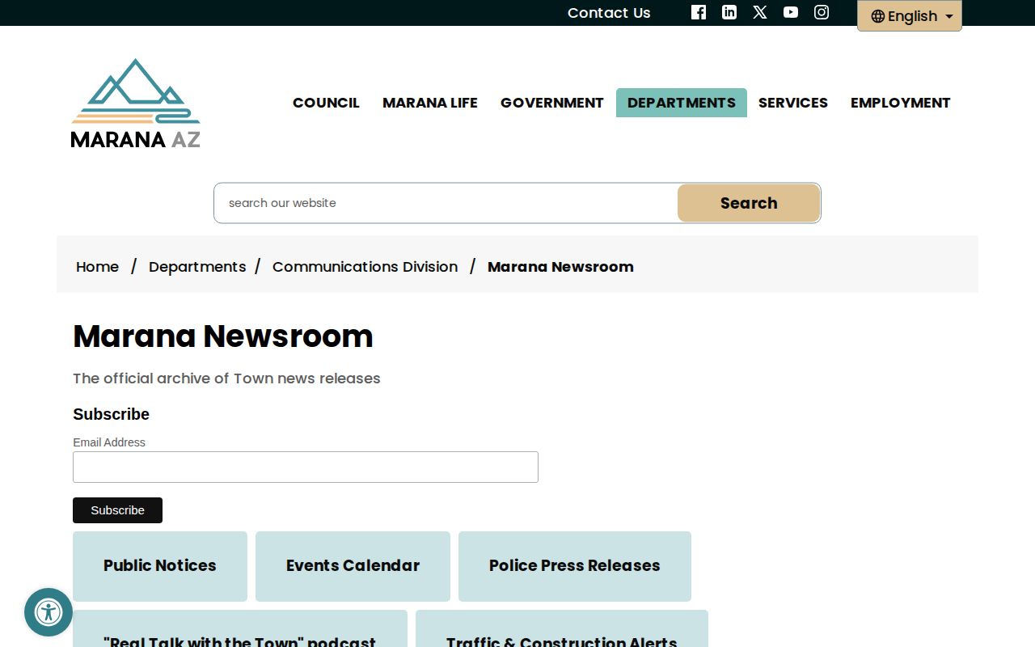Expand the English language dropdown
Screen dimensions: 1035x647
coord(910,16)
